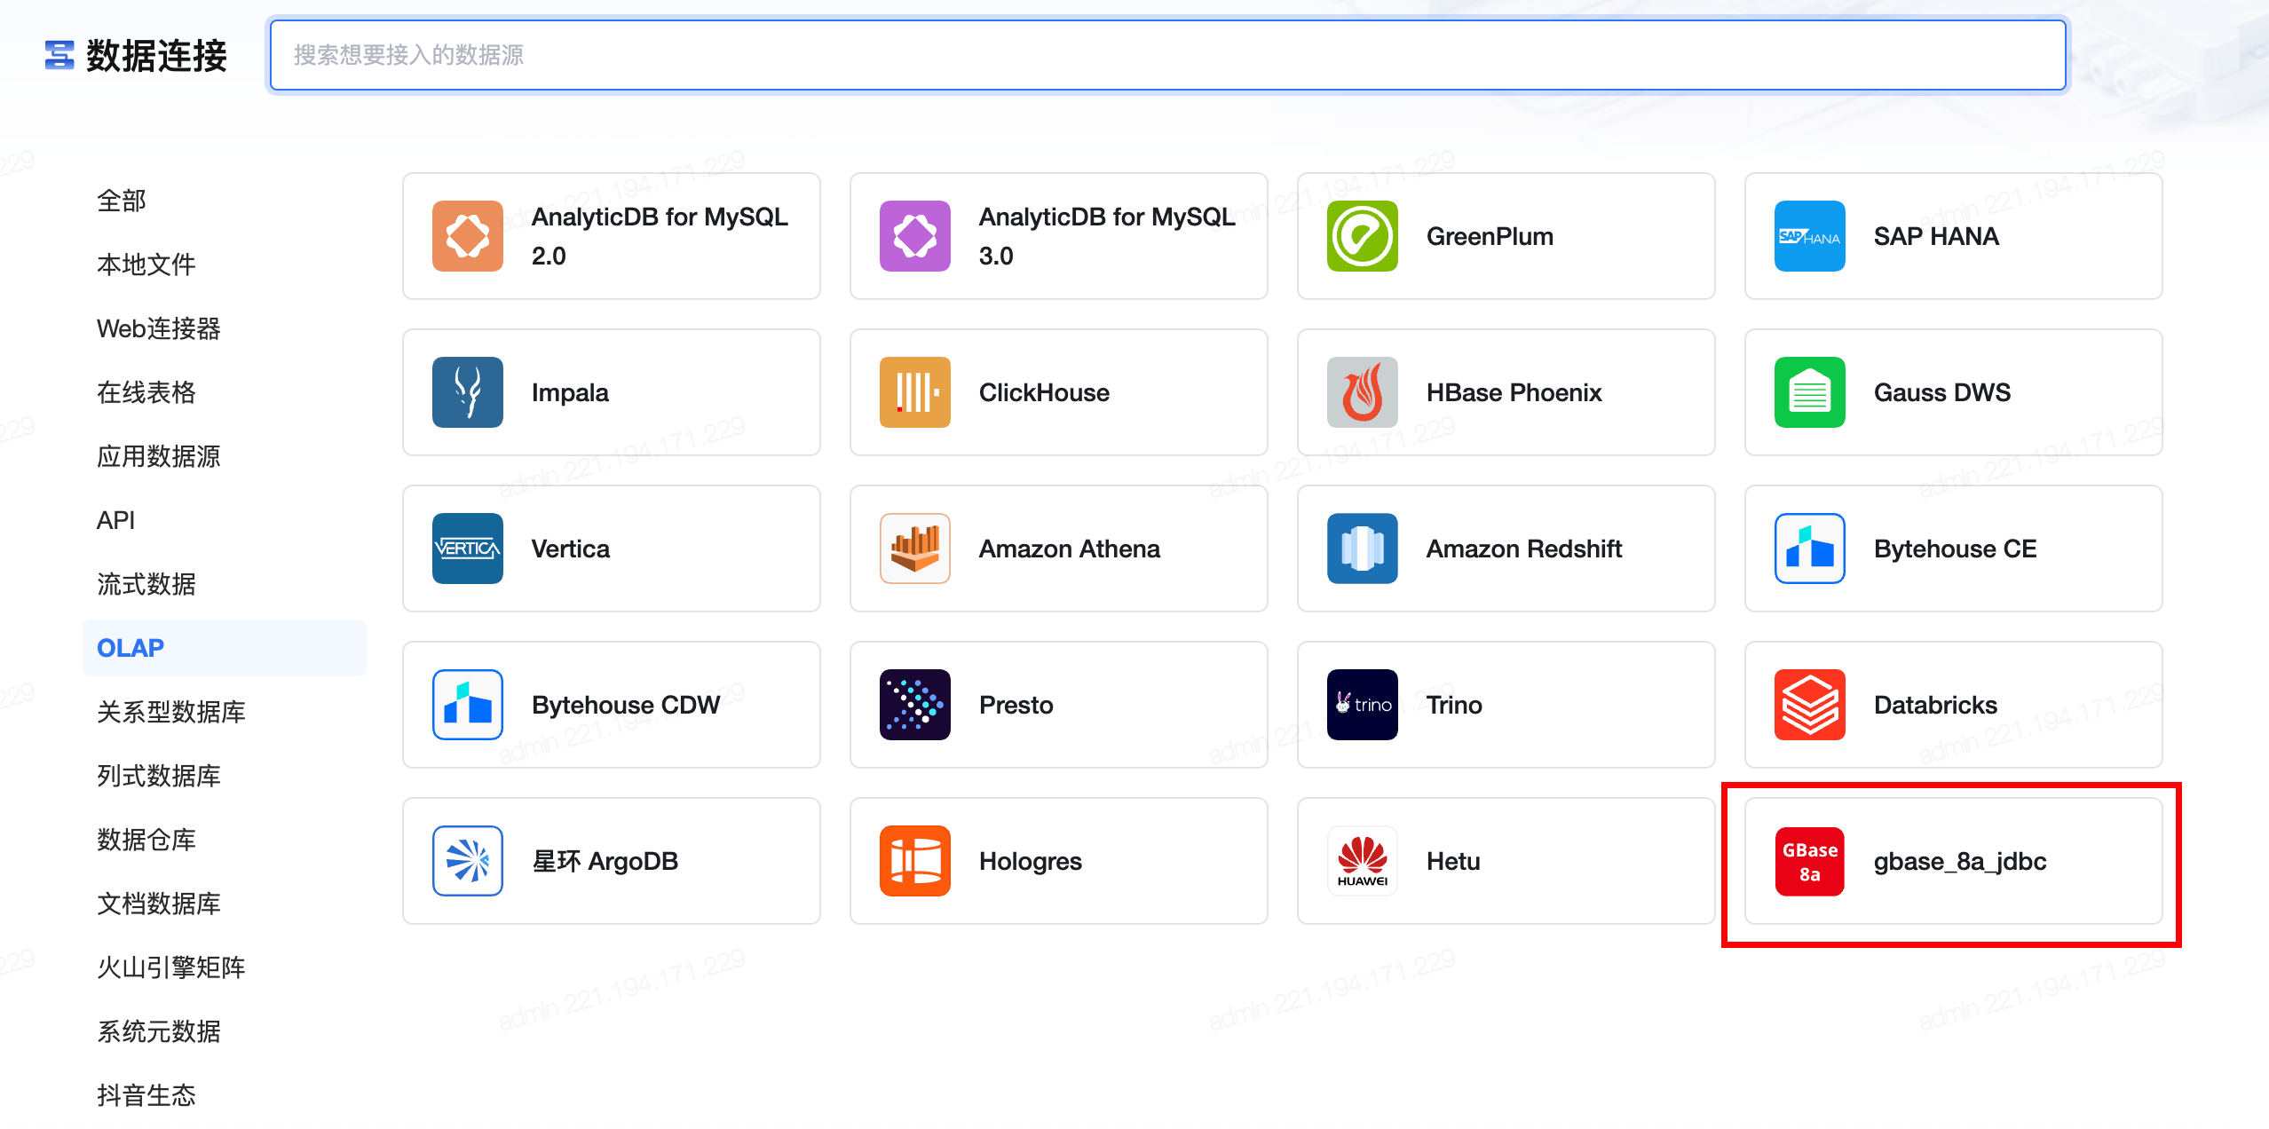Click the AnalyticDB for MySQL 2.0 orange icon
The width and height of the screenshot is (2269, 1129).
coord(468,236)
